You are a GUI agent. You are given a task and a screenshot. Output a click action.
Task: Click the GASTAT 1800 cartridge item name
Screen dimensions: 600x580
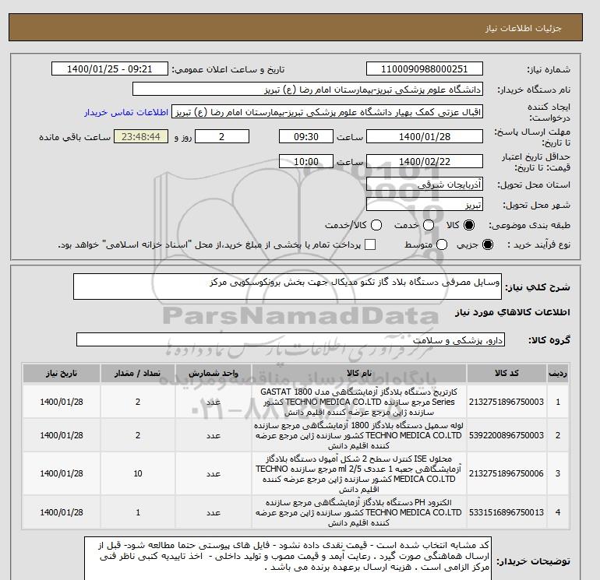point(359,402)
